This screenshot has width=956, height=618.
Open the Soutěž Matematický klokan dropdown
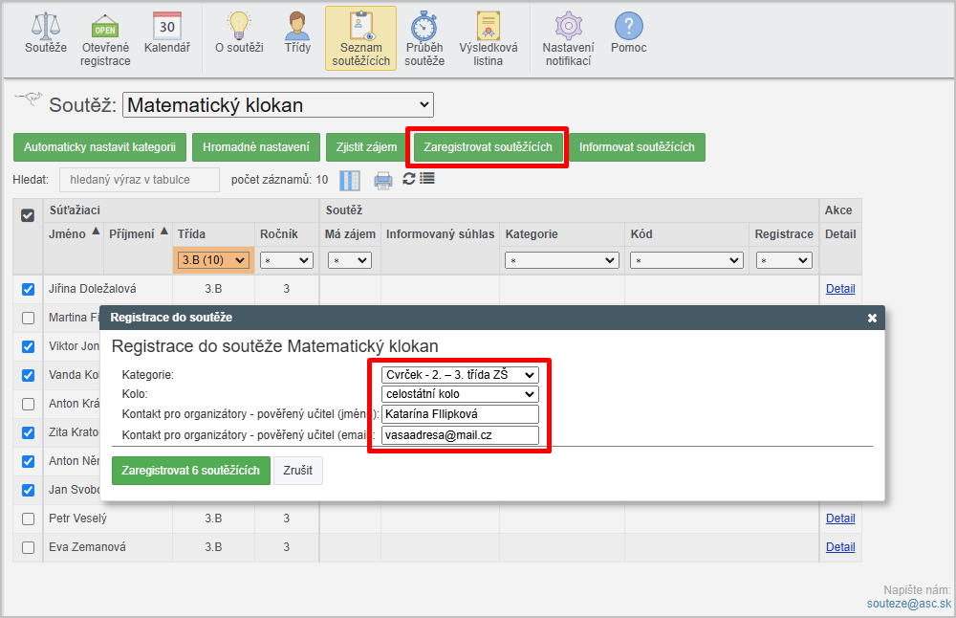click(278, 105)
